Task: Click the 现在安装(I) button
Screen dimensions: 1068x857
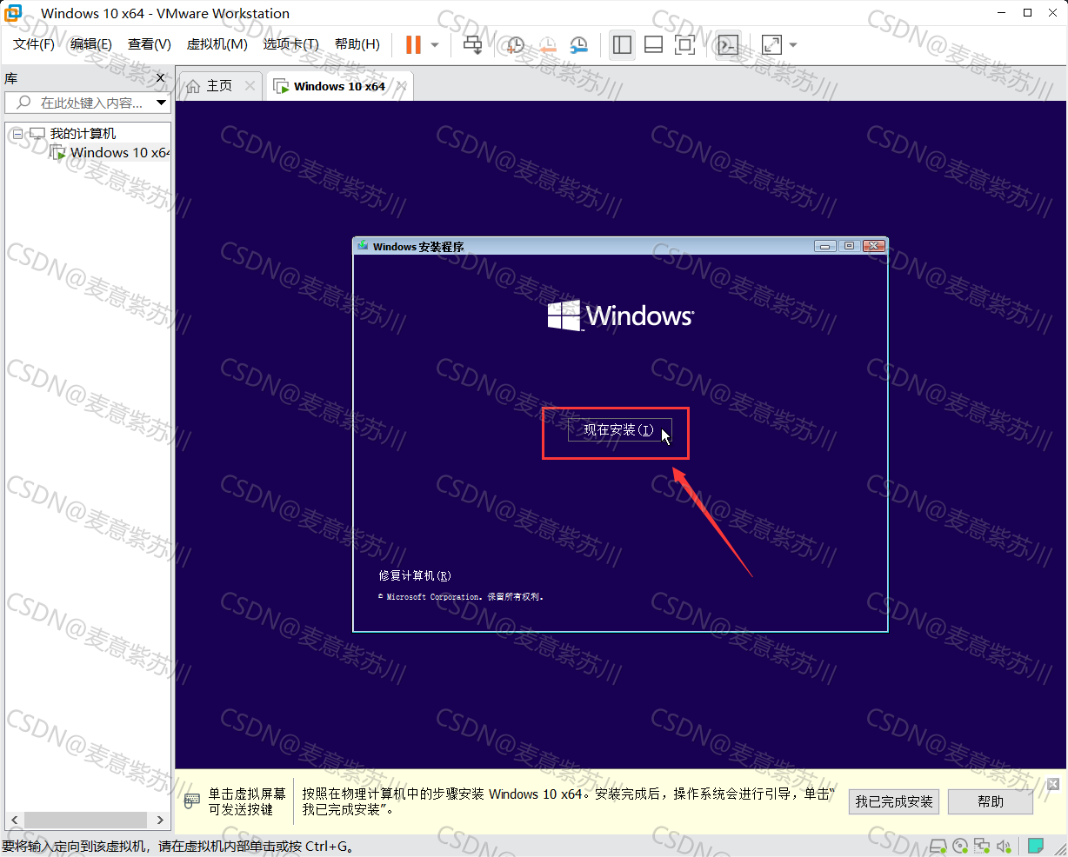Action: tap(619, 430)
